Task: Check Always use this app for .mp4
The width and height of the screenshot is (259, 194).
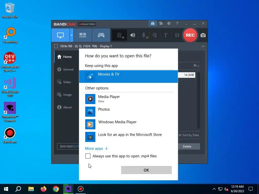Action: [88, 156]
